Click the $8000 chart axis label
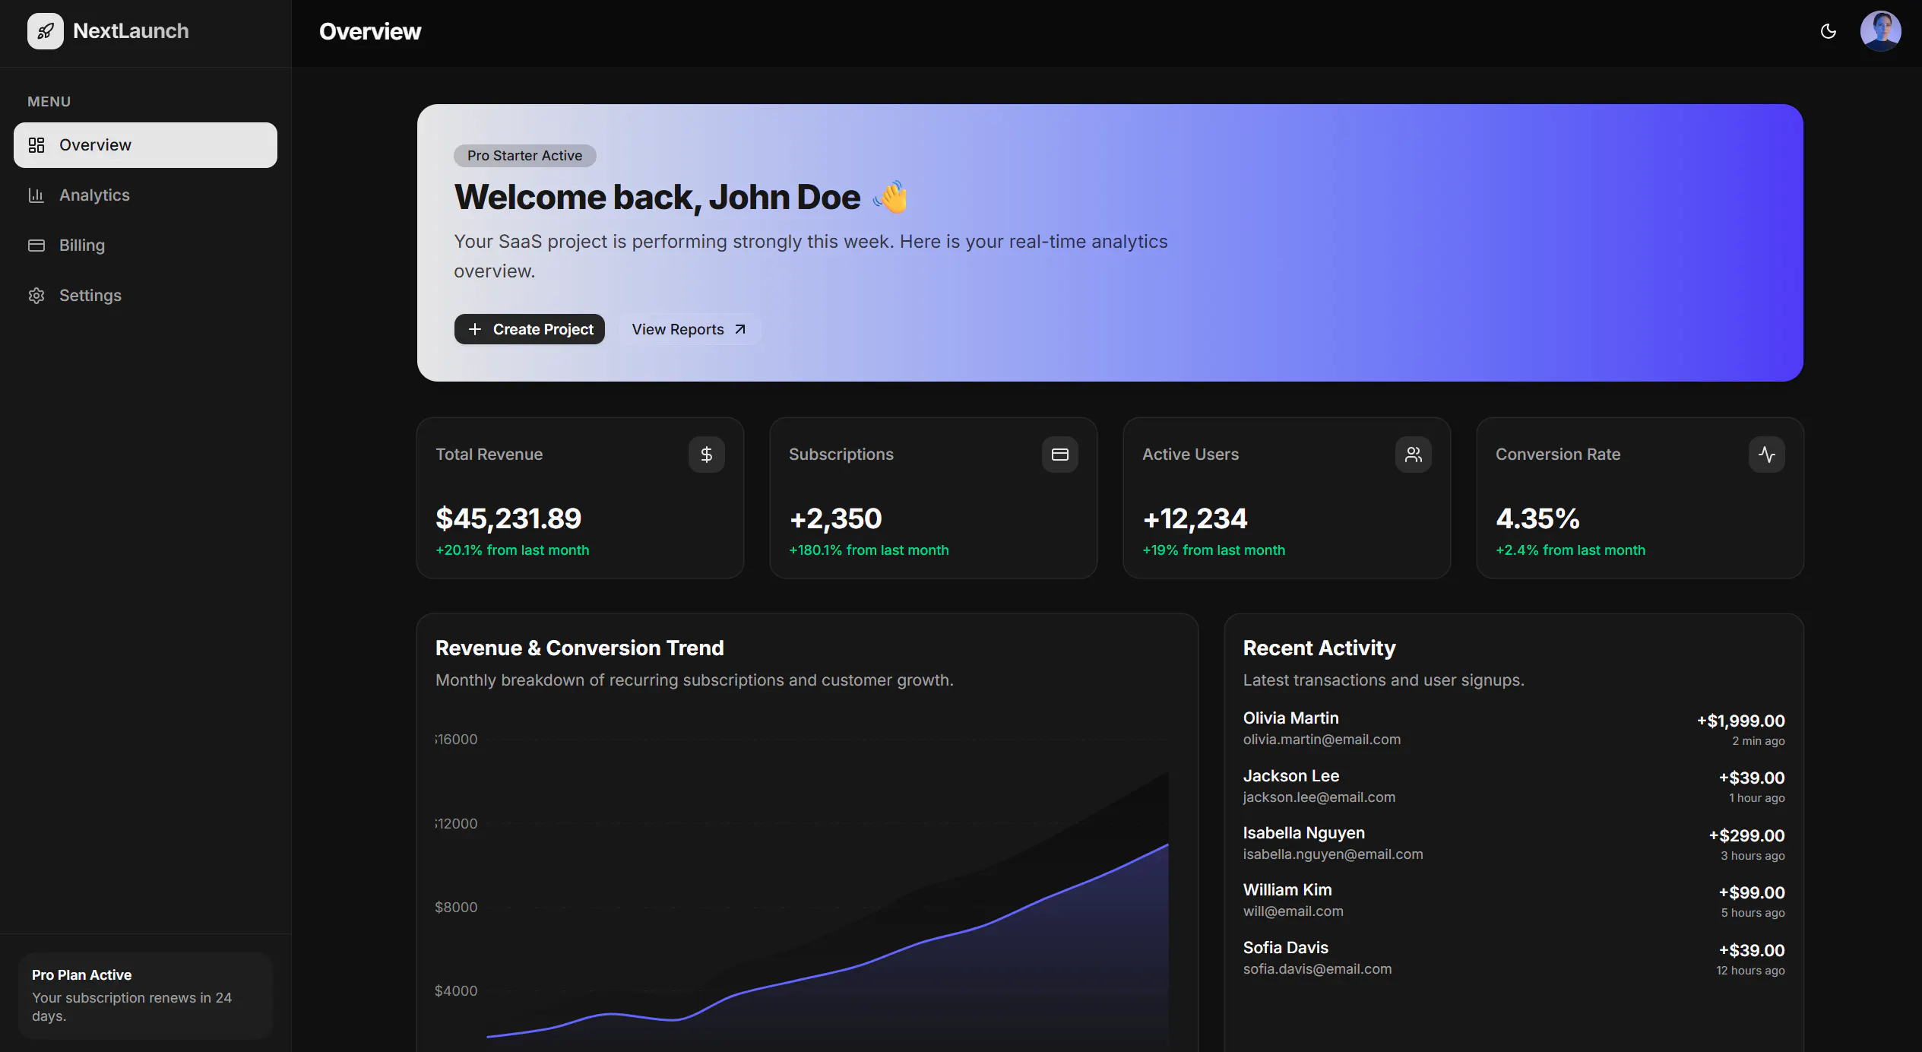 coord(456,908)
